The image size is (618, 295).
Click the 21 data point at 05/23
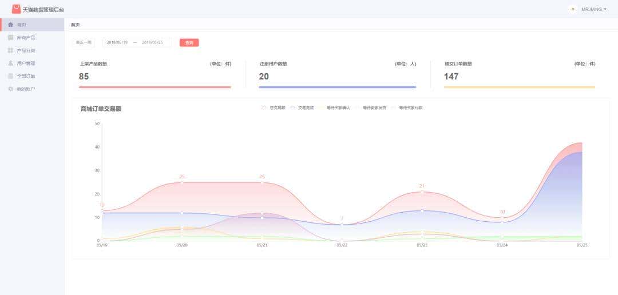[422, 192]
